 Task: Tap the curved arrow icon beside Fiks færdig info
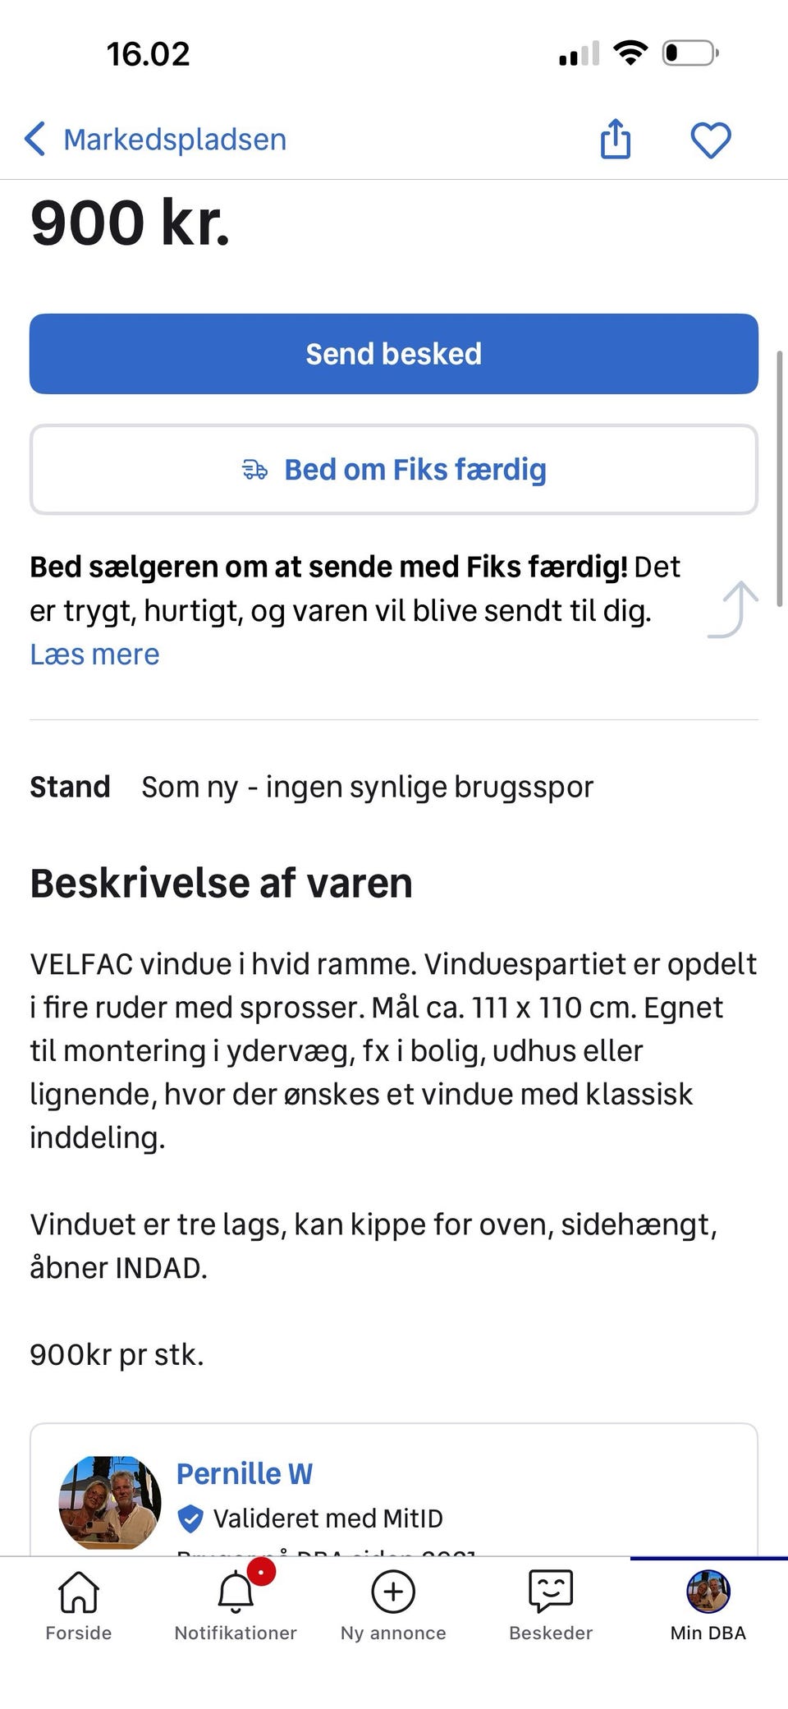[x=734, y=609]
